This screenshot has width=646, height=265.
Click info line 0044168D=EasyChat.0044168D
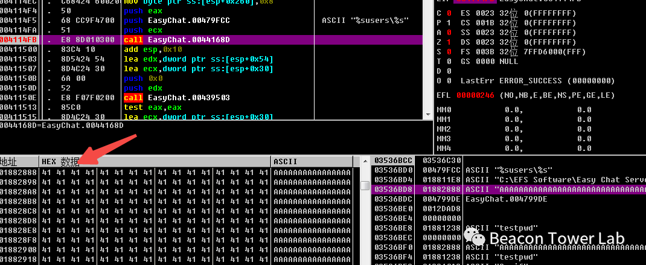tap(62, 125)
